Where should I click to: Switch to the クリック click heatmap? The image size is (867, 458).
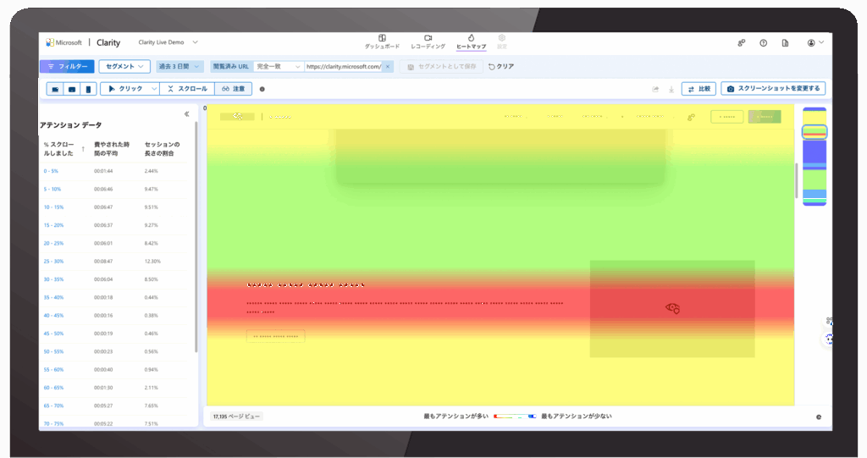tap(125, 89)
